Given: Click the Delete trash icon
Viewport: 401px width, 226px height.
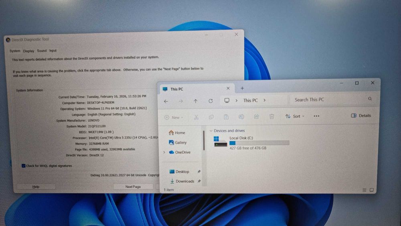Looking at the screenshot, I should tap(271, 116).
